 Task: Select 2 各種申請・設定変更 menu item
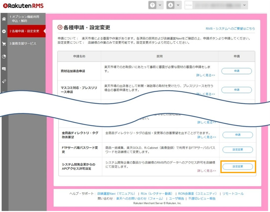click(26, 31)
